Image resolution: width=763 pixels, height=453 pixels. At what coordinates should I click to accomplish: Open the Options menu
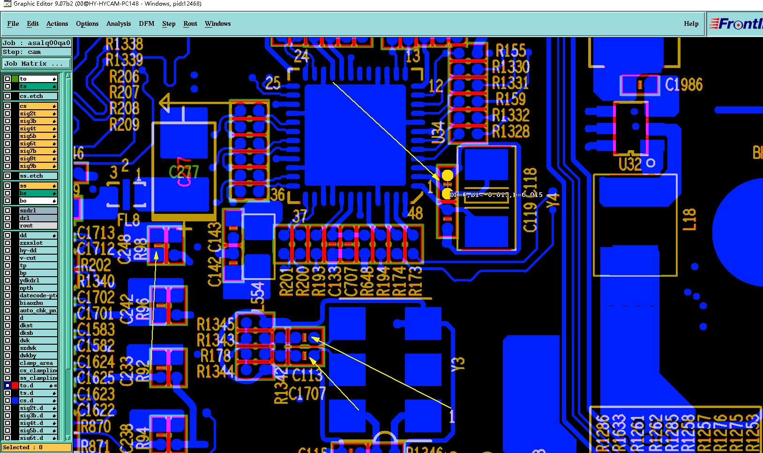click(x=87, y=23)
